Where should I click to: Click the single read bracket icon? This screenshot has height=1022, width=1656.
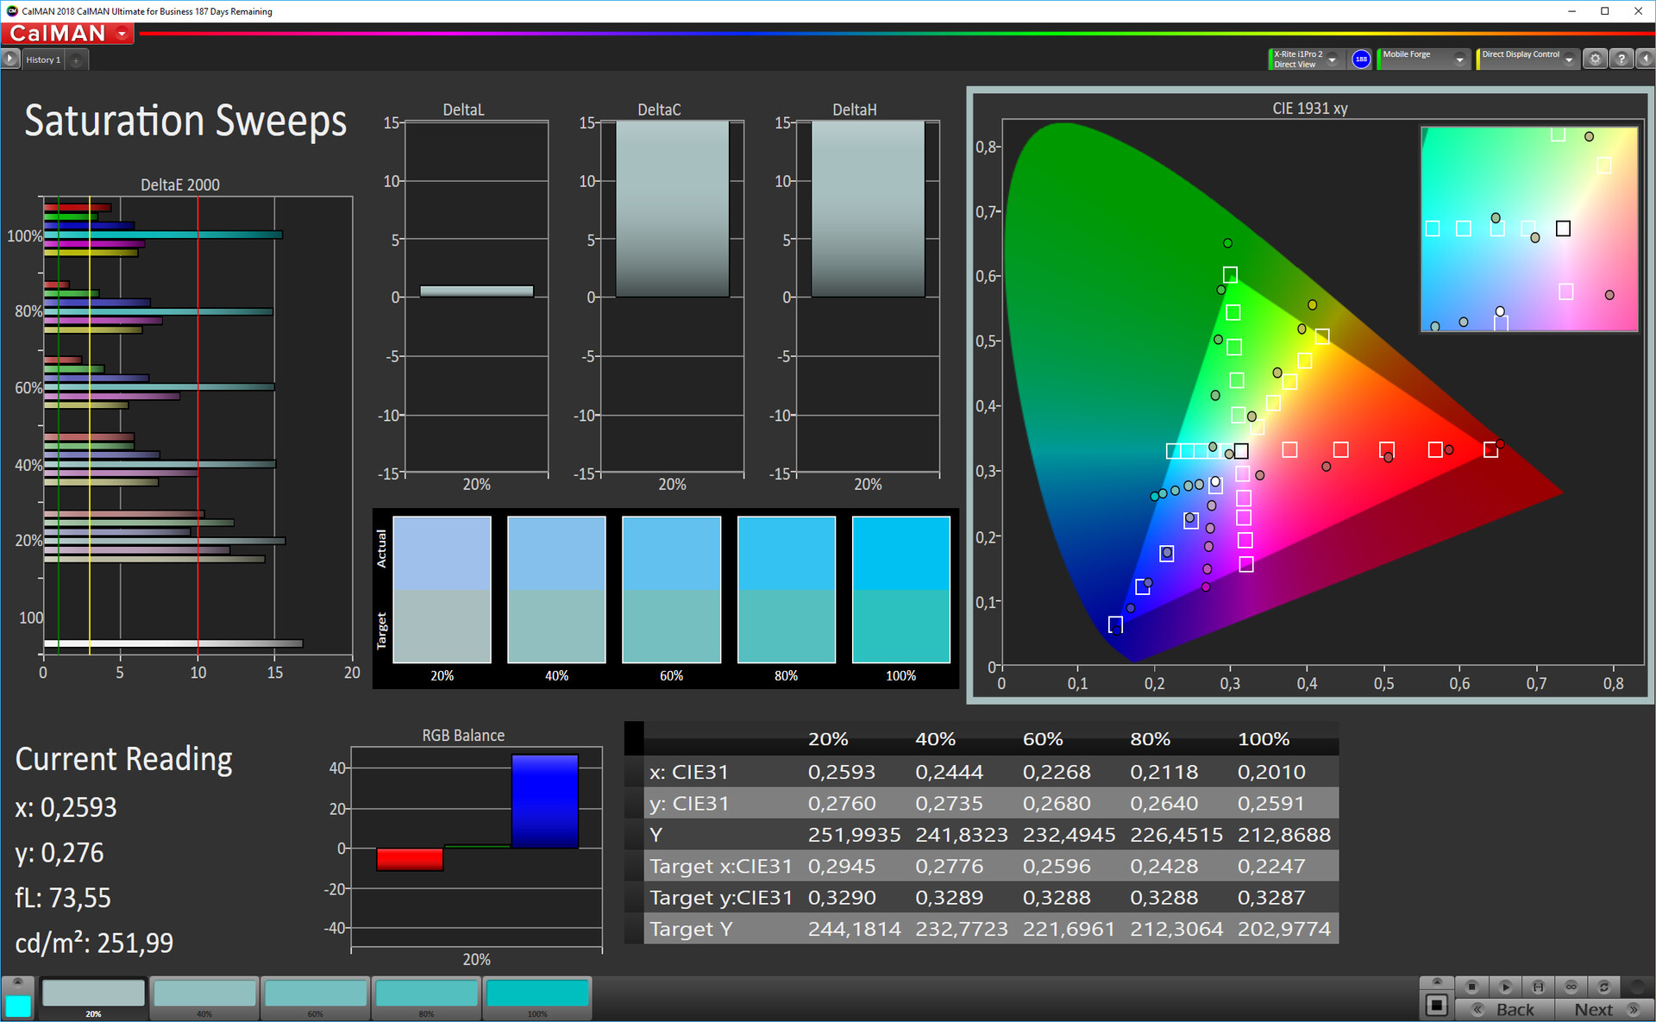tap(1538, 987)
